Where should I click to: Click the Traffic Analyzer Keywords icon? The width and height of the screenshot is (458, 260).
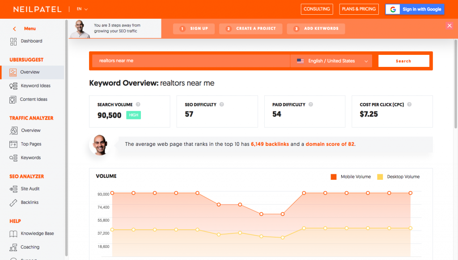tap(13, 158)
